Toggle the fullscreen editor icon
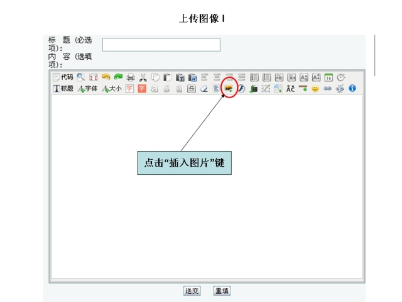This screenshot has width=402, height=302. (x=93, y=77)
